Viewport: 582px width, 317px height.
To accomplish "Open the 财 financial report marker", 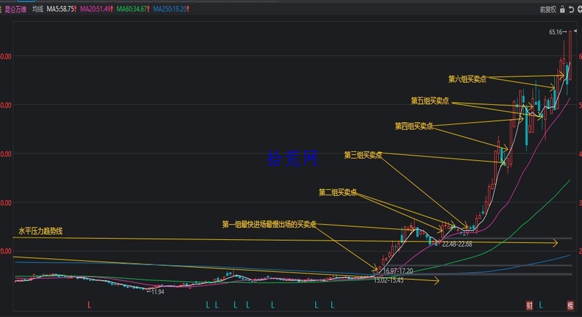I will (529, 306).
